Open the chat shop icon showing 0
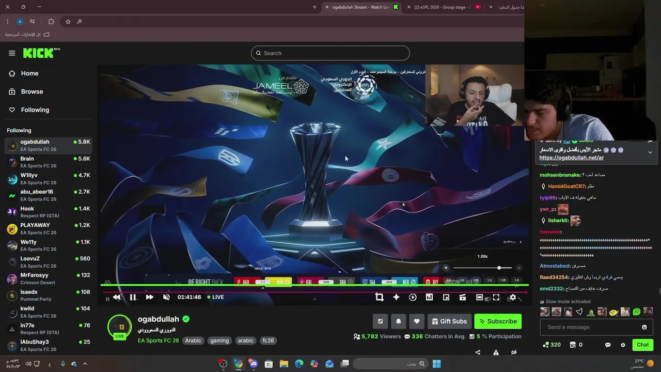 [576, 345]
